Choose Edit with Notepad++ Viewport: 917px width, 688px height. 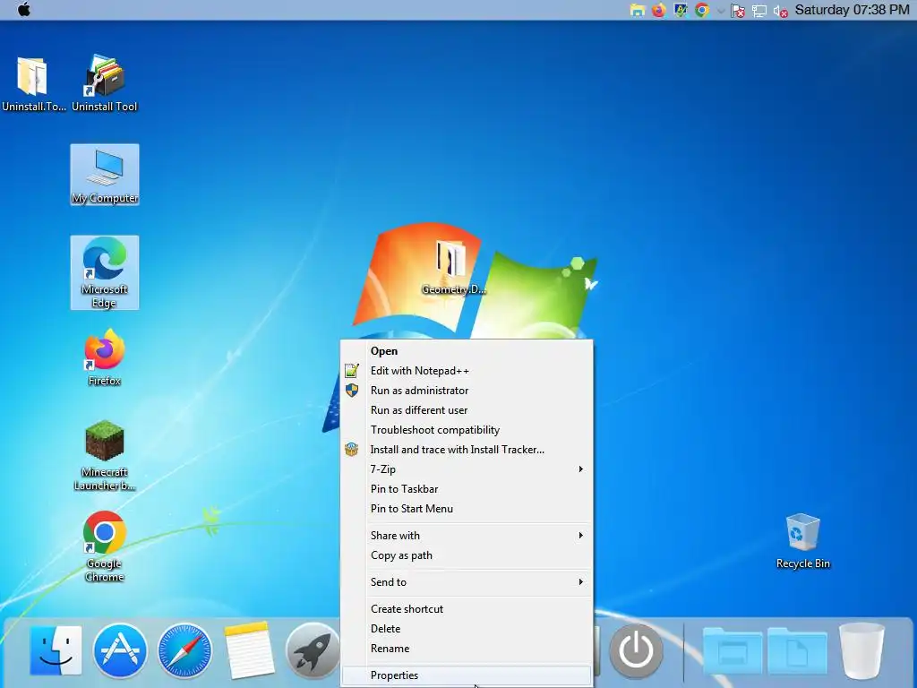point(467,371)
